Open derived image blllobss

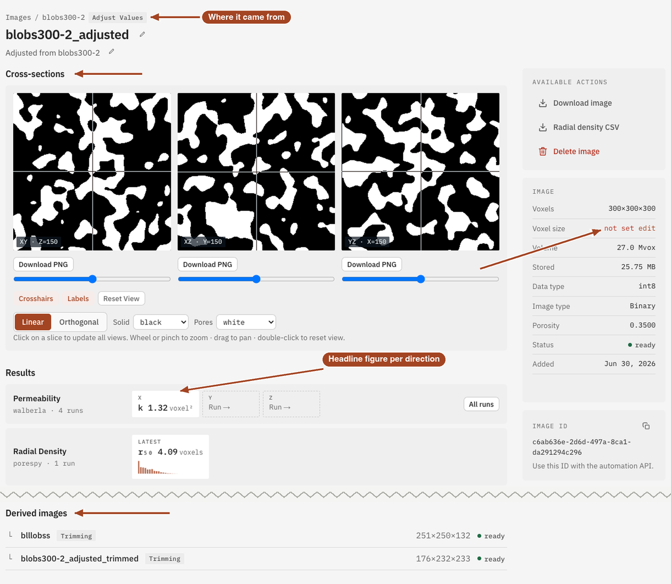(35, 536)
